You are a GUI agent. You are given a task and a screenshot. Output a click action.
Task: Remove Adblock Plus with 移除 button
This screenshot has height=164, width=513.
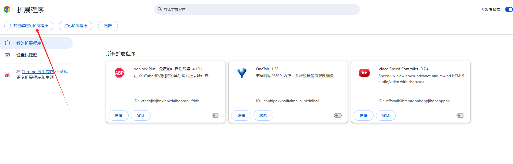(x=141, y=116)
